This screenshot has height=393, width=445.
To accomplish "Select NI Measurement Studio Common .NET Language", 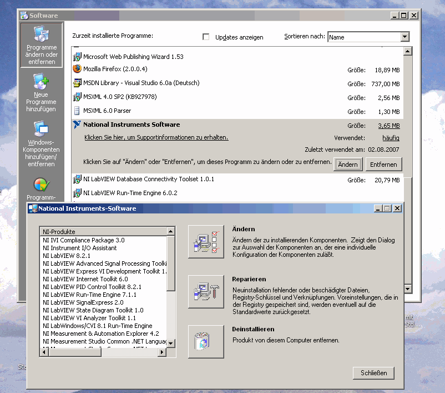I will coord(103,341).
